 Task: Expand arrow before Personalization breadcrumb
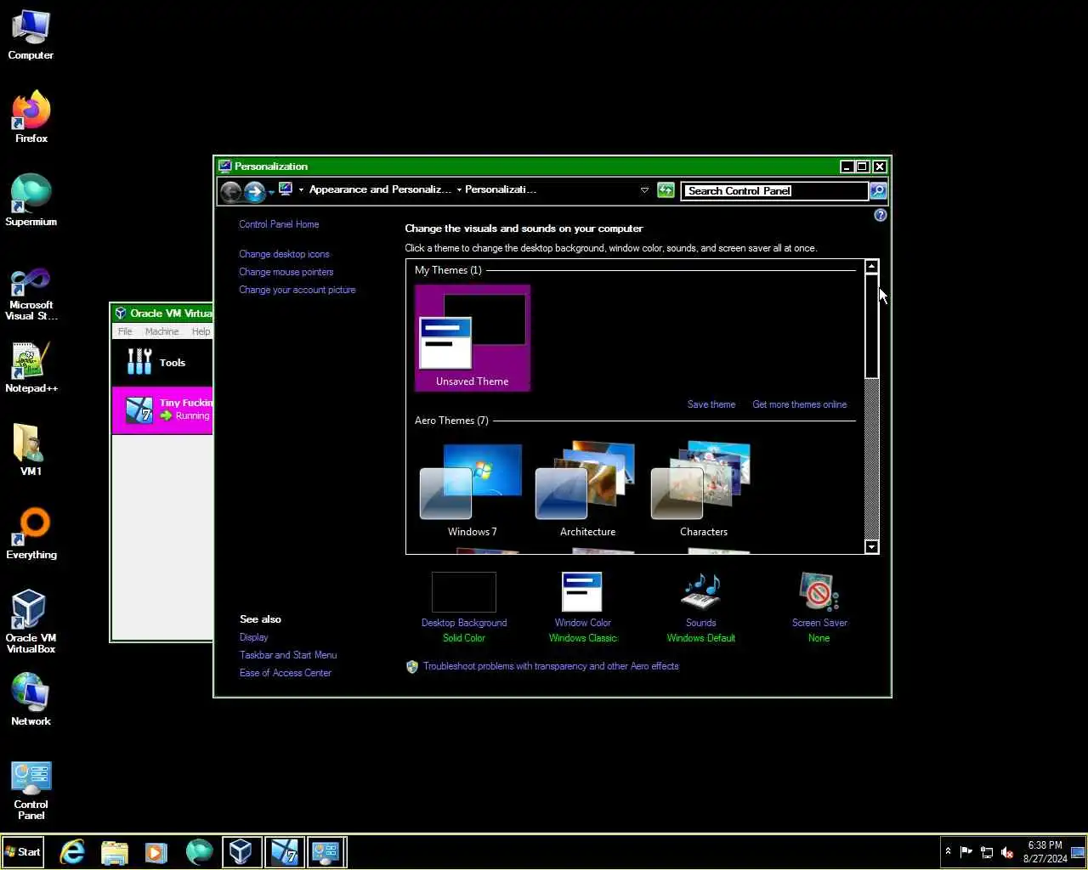pos(459,190)
